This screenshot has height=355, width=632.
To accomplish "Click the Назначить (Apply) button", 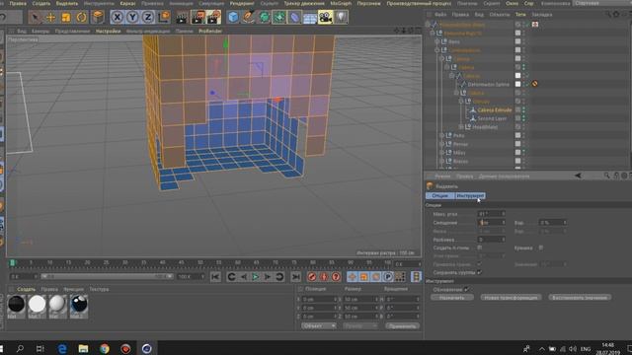I will (452, 298).
